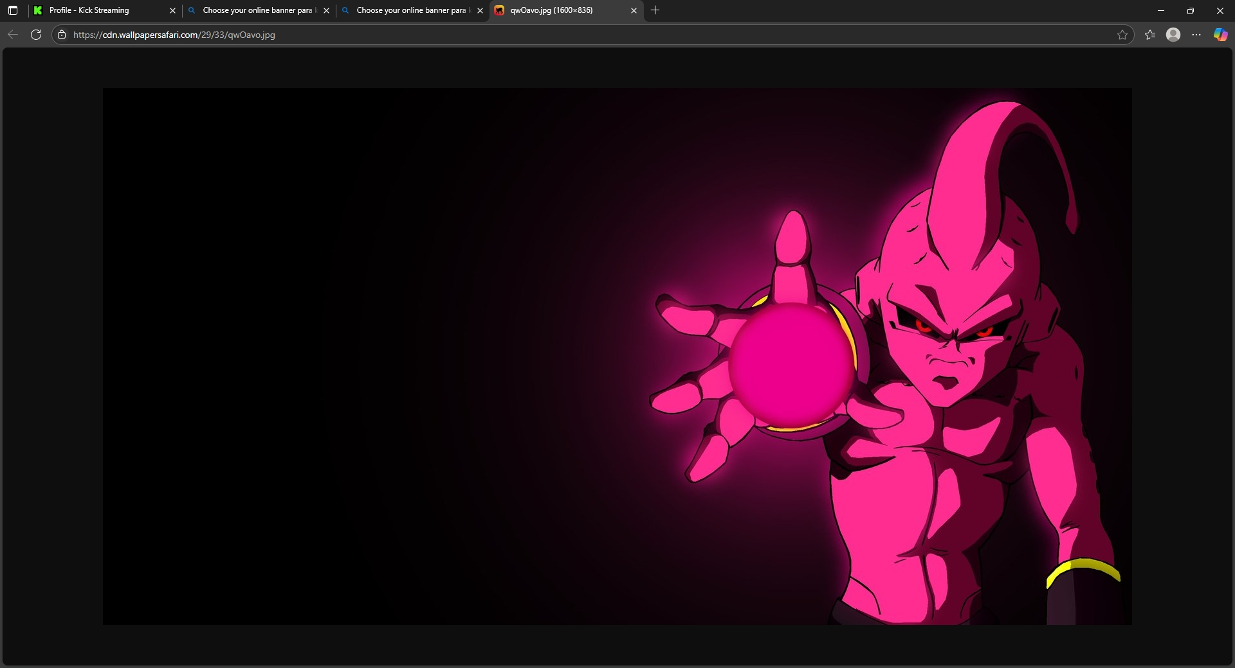Add this page to favorites with star
The image size is (1235, 668).
pos(1122,35)
